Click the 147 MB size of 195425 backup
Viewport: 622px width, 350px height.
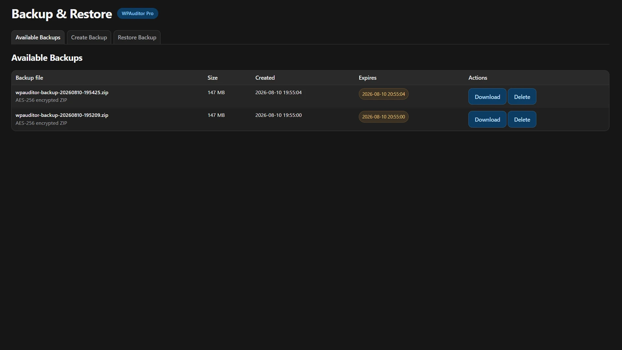coord(216,92)
